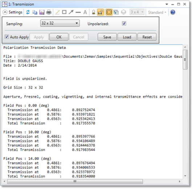The image size is (193, 189).
Task: Select the rectangle annotation tool
Action: click(x=64, y=12)
